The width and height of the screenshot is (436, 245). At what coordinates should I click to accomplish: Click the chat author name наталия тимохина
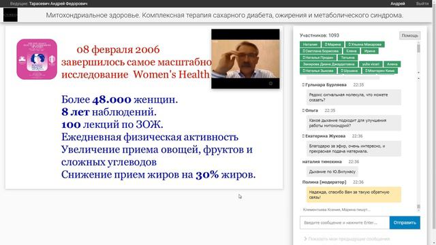tap(322, 161)
